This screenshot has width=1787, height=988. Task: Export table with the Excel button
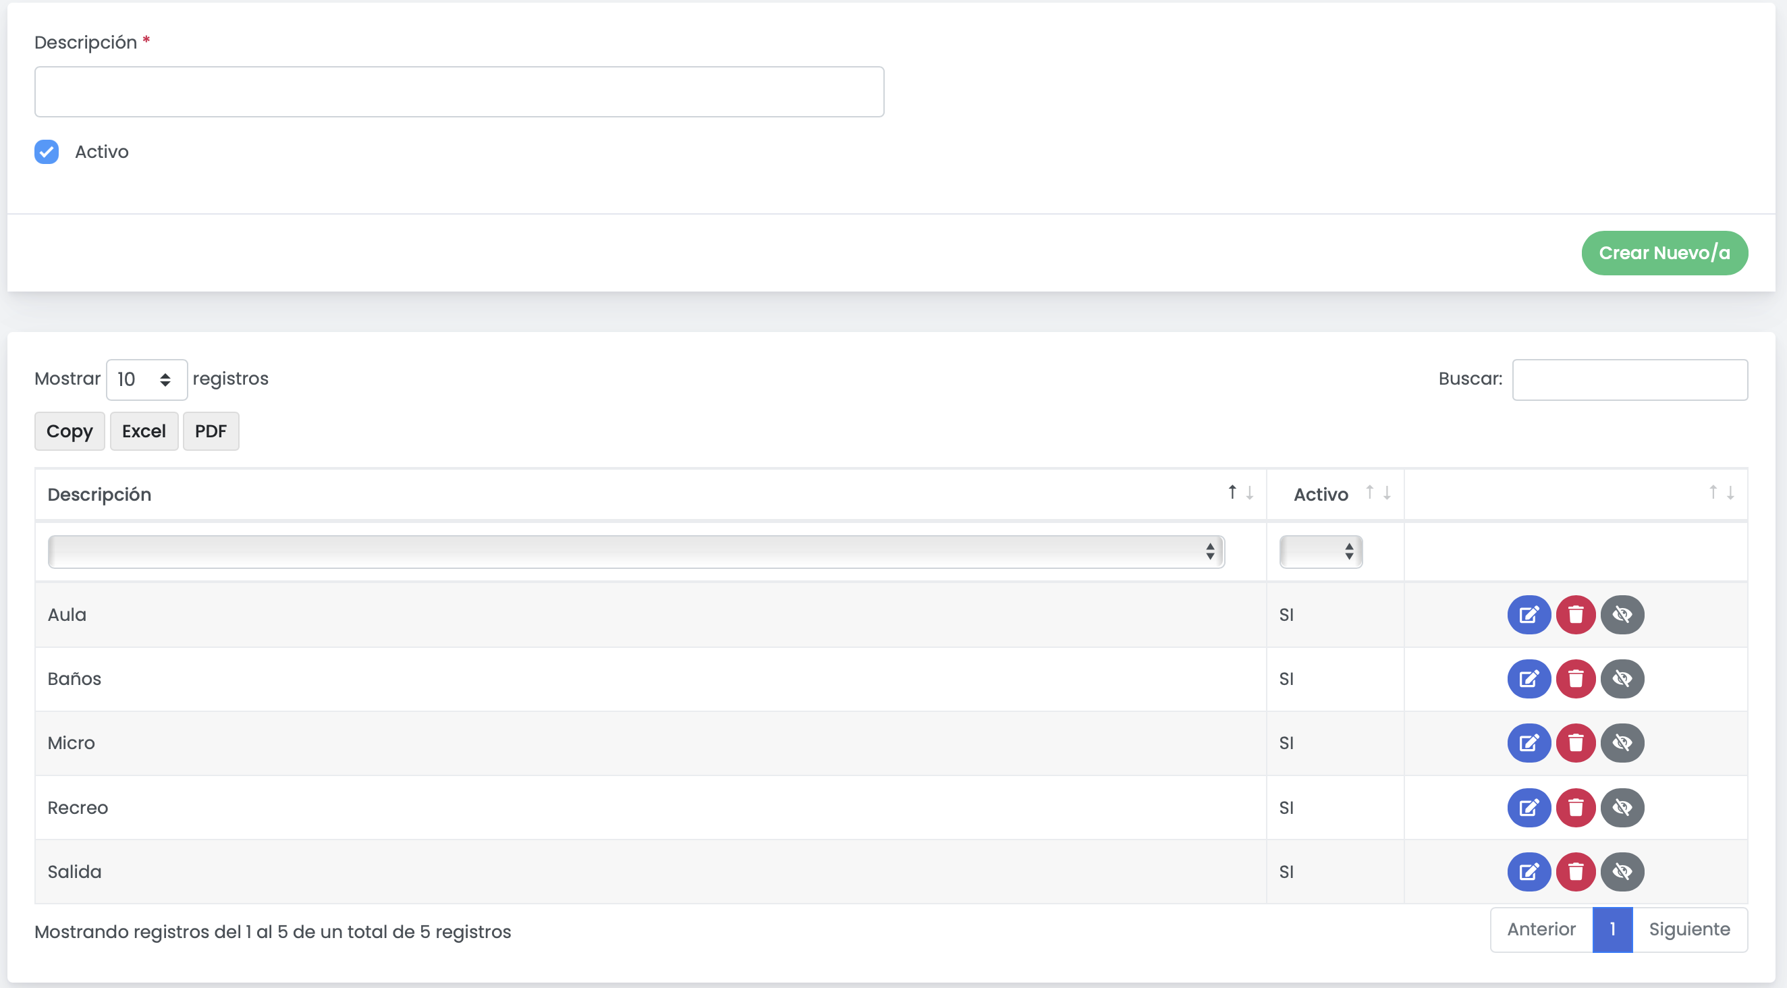coord(144,431)
